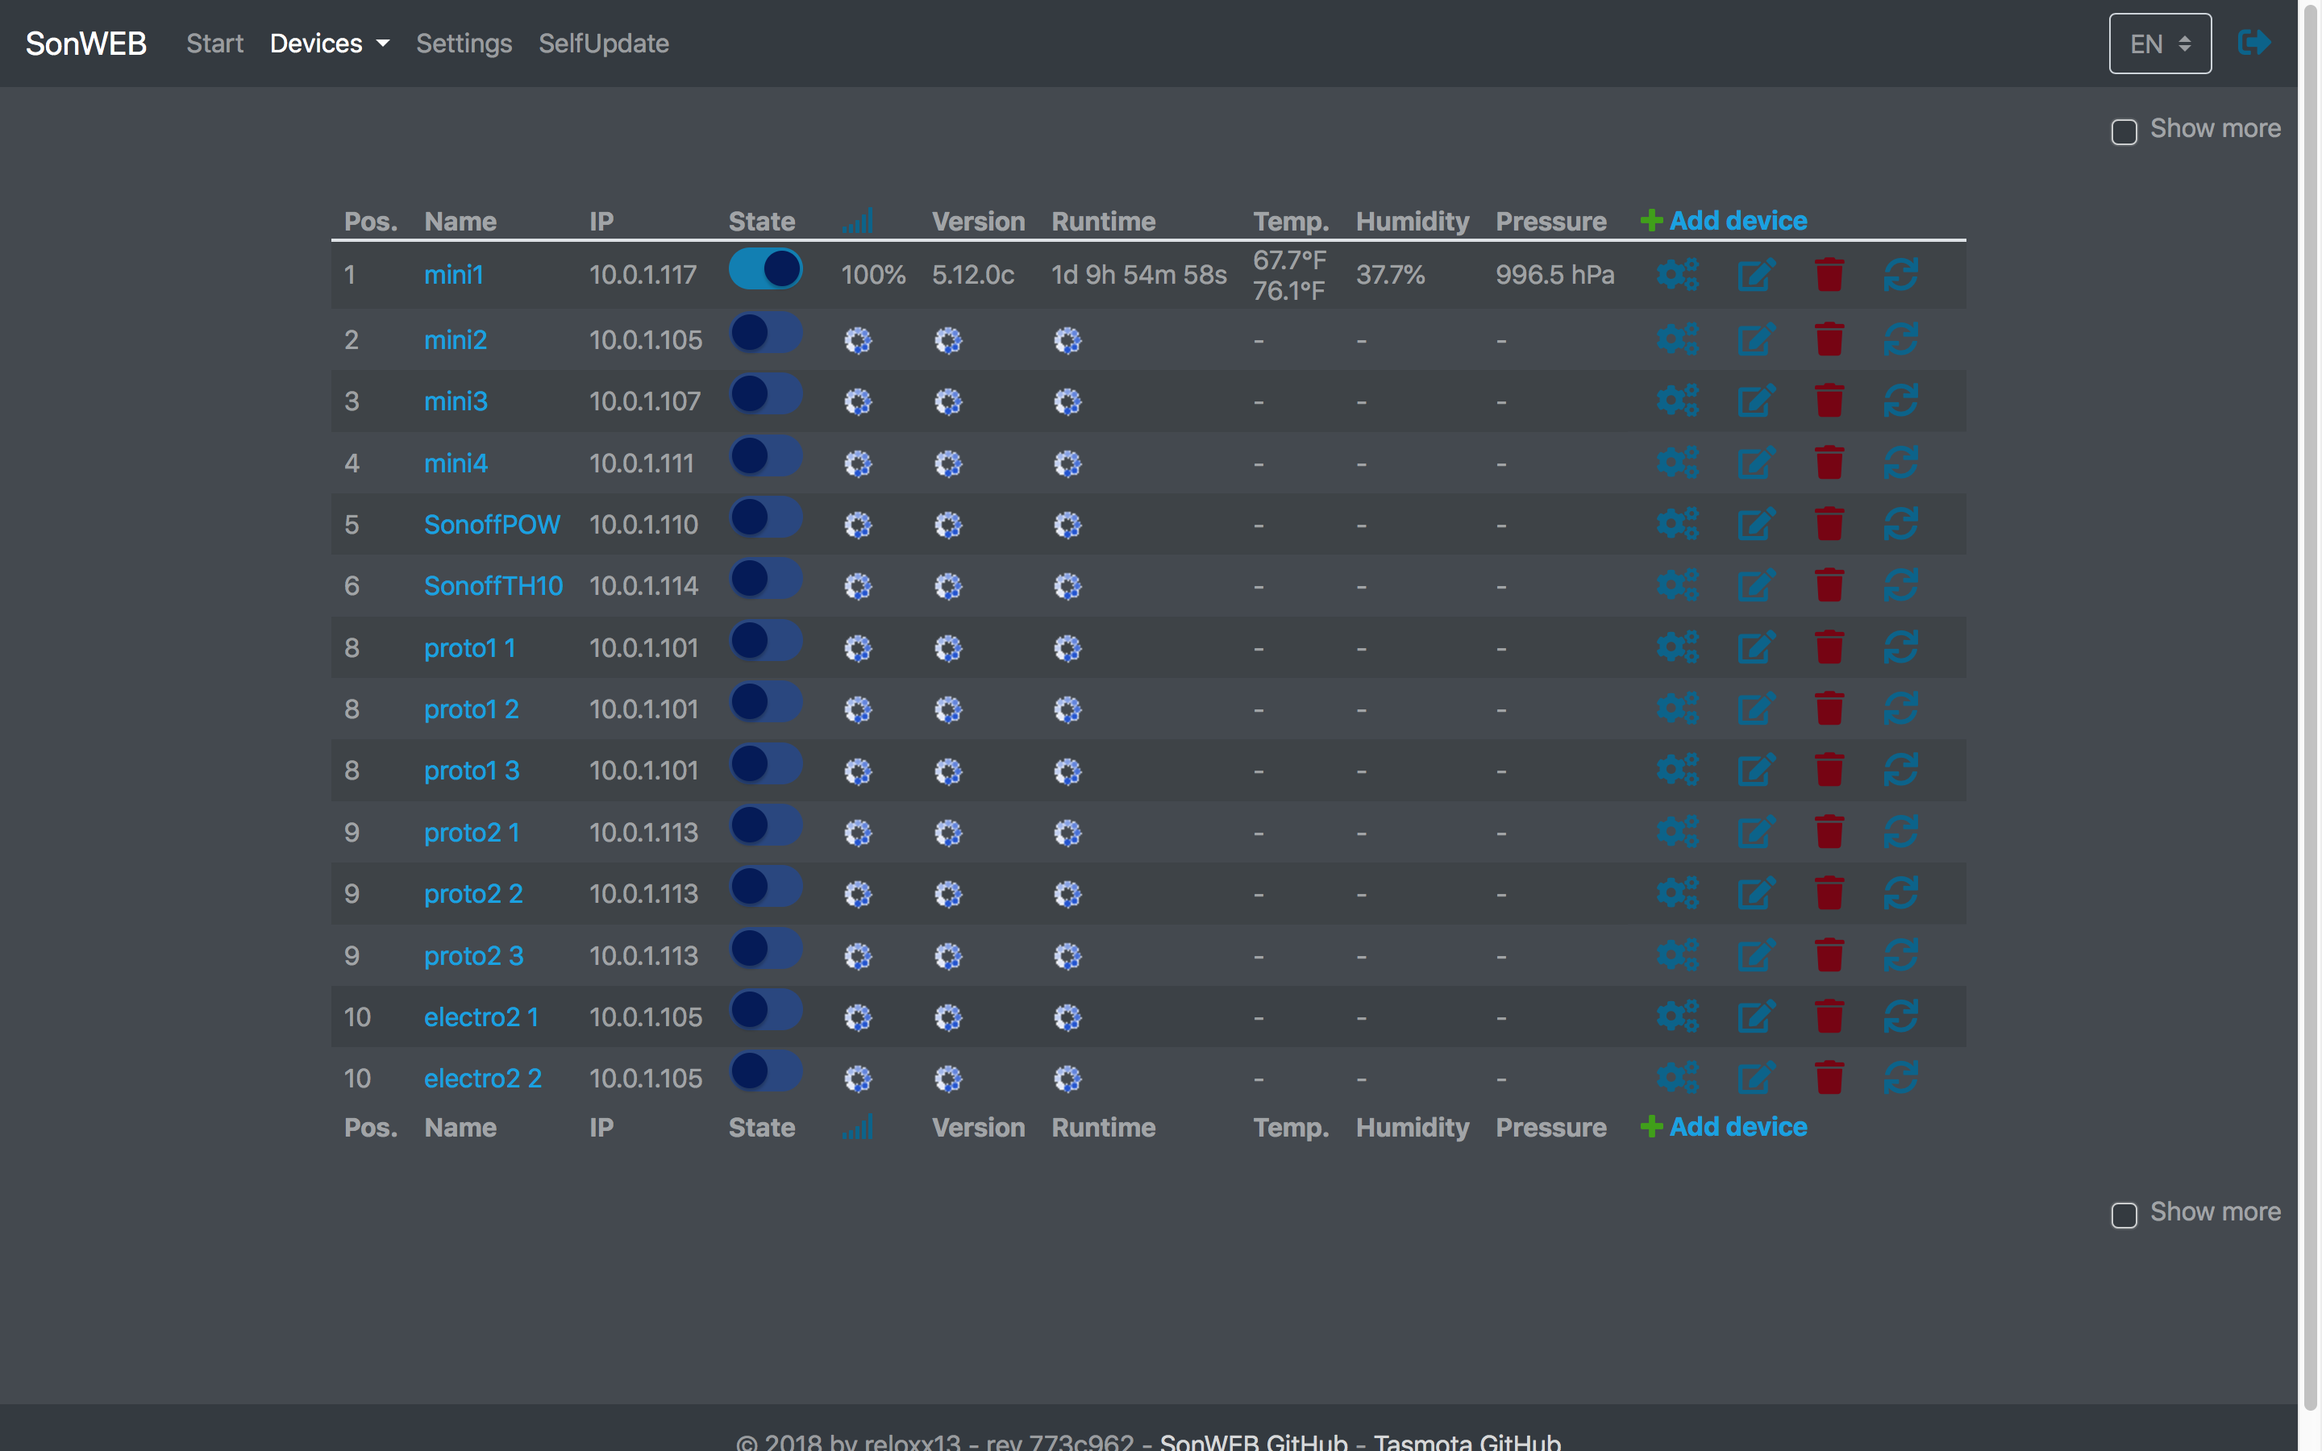This screenshot has height=1451, width=2322.
Task: Open device settings for electro2 1
Action: (1677, 1017)
